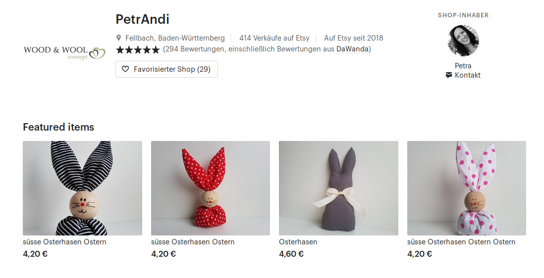This screenshot has height=278, width=544.
Task: Open the Osterhasen item title for 4,60 €
Action: 298,242
